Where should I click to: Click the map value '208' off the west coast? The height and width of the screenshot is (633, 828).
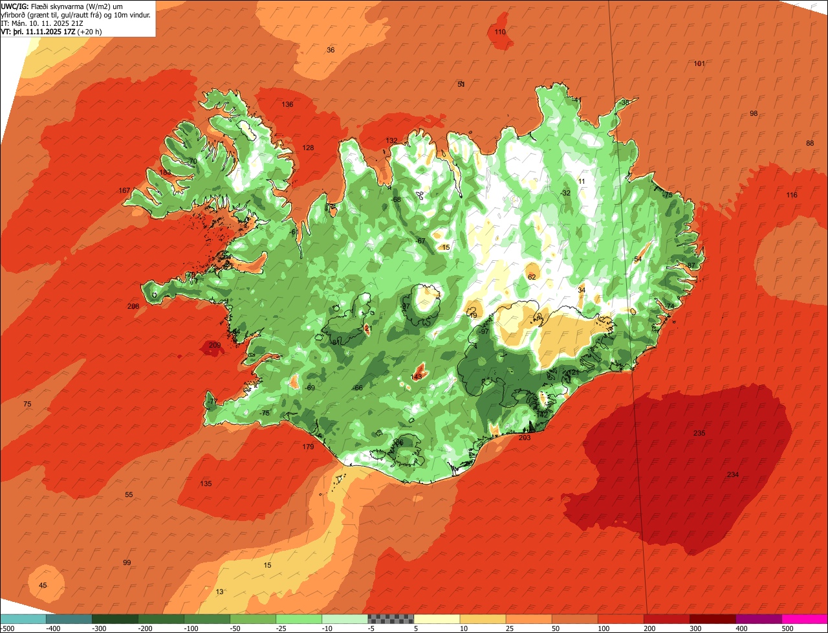pyautogui.click(x=133, y=306)
